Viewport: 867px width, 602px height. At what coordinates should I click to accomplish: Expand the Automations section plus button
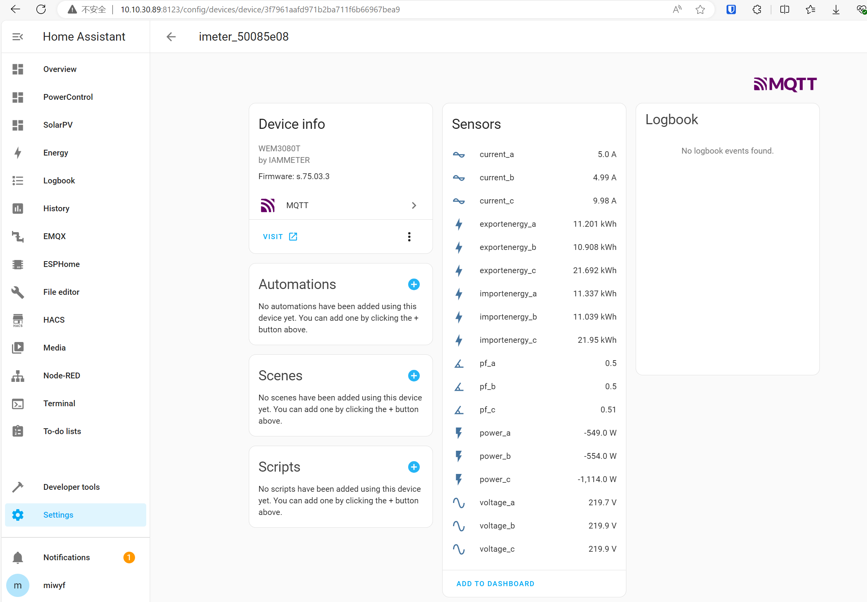pyautogui.click(x=414, y=284)
